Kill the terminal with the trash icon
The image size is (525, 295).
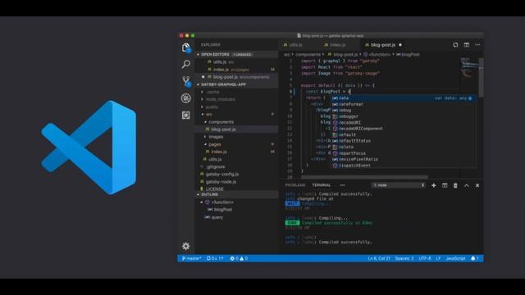pos(455,185)
